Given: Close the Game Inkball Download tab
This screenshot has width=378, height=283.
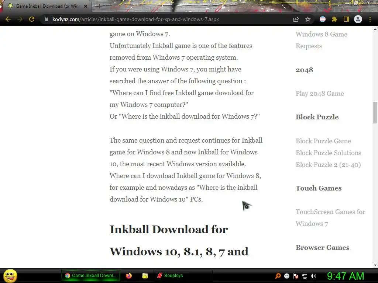Looking at the screenshot, I should 86,6.
